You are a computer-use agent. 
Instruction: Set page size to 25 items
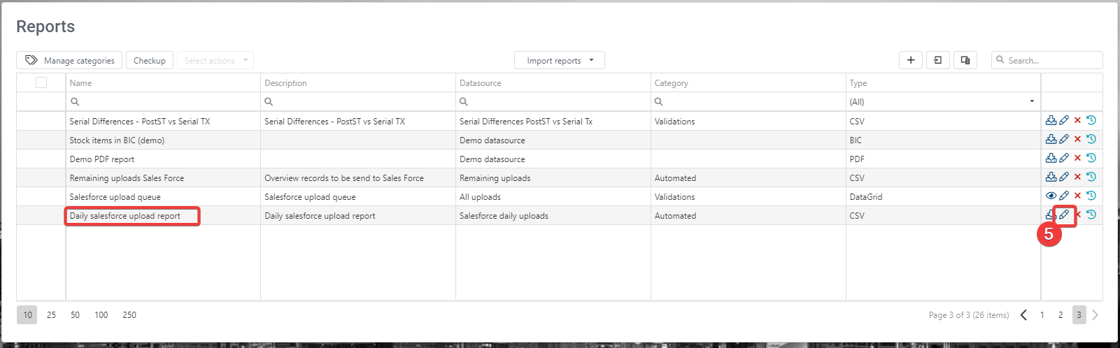pos(51,315)
